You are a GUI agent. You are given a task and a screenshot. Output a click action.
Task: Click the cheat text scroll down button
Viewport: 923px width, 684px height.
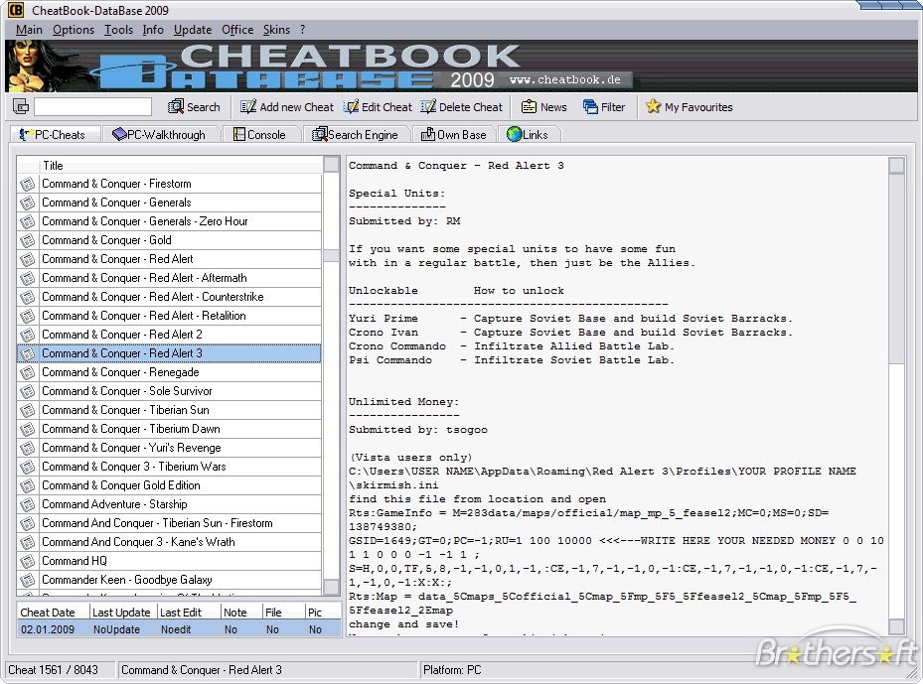pos(896,626)
